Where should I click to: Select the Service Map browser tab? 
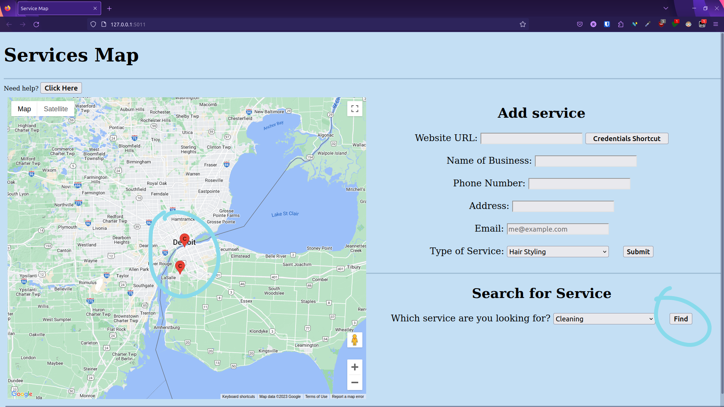pyautogui.click(x=59, y=8)
